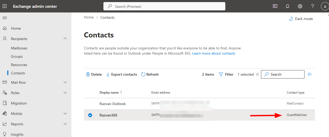Clear the 1 selected selection
Screen dimensions: 329x137
[257, 74]
